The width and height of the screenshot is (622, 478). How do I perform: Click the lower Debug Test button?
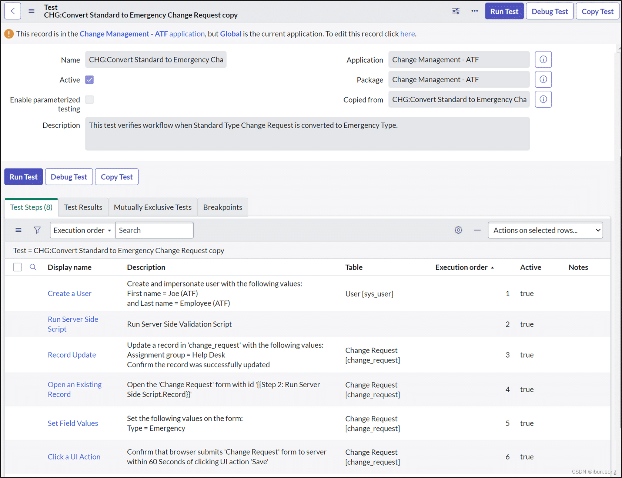69,177
